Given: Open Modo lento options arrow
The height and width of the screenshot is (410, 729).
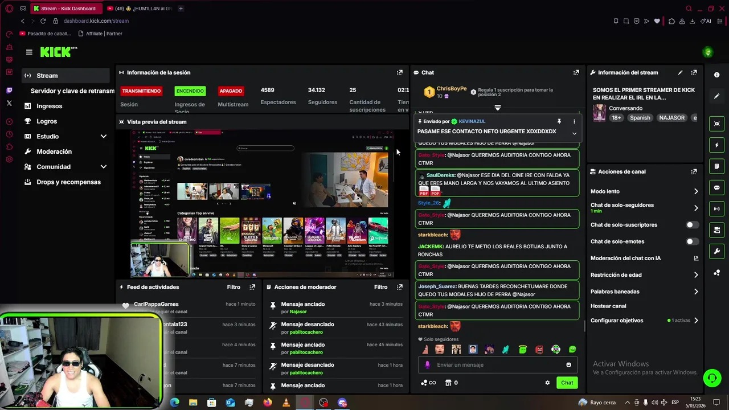Looking at the screenshot, I should pos(696,191).
